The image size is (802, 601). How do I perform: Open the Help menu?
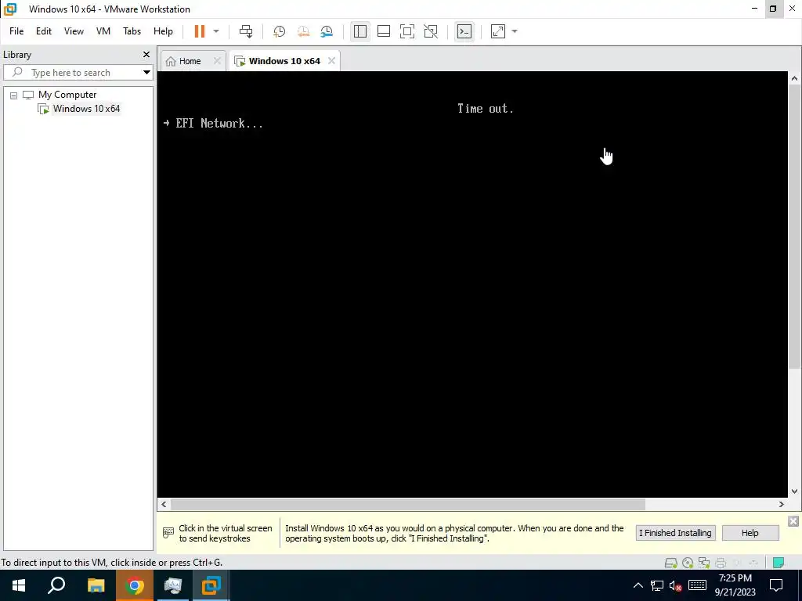coord(163,31)
